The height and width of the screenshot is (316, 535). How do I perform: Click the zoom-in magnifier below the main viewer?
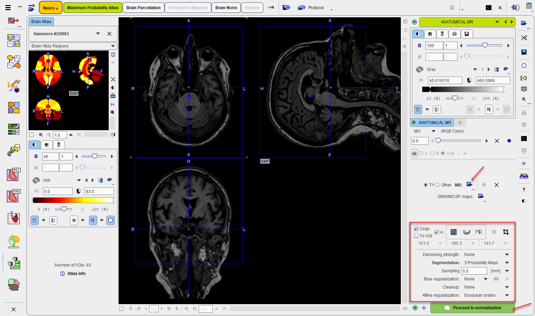[x=186, y=309]
